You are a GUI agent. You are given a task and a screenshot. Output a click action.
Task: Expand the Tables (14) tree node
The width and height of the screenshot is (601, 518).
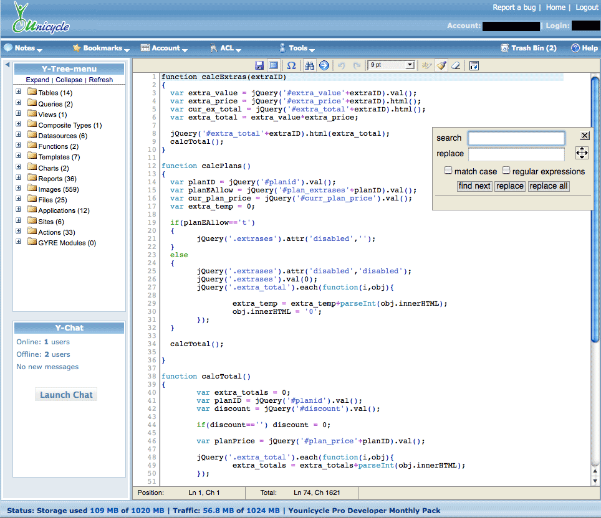tap(19, 92)
